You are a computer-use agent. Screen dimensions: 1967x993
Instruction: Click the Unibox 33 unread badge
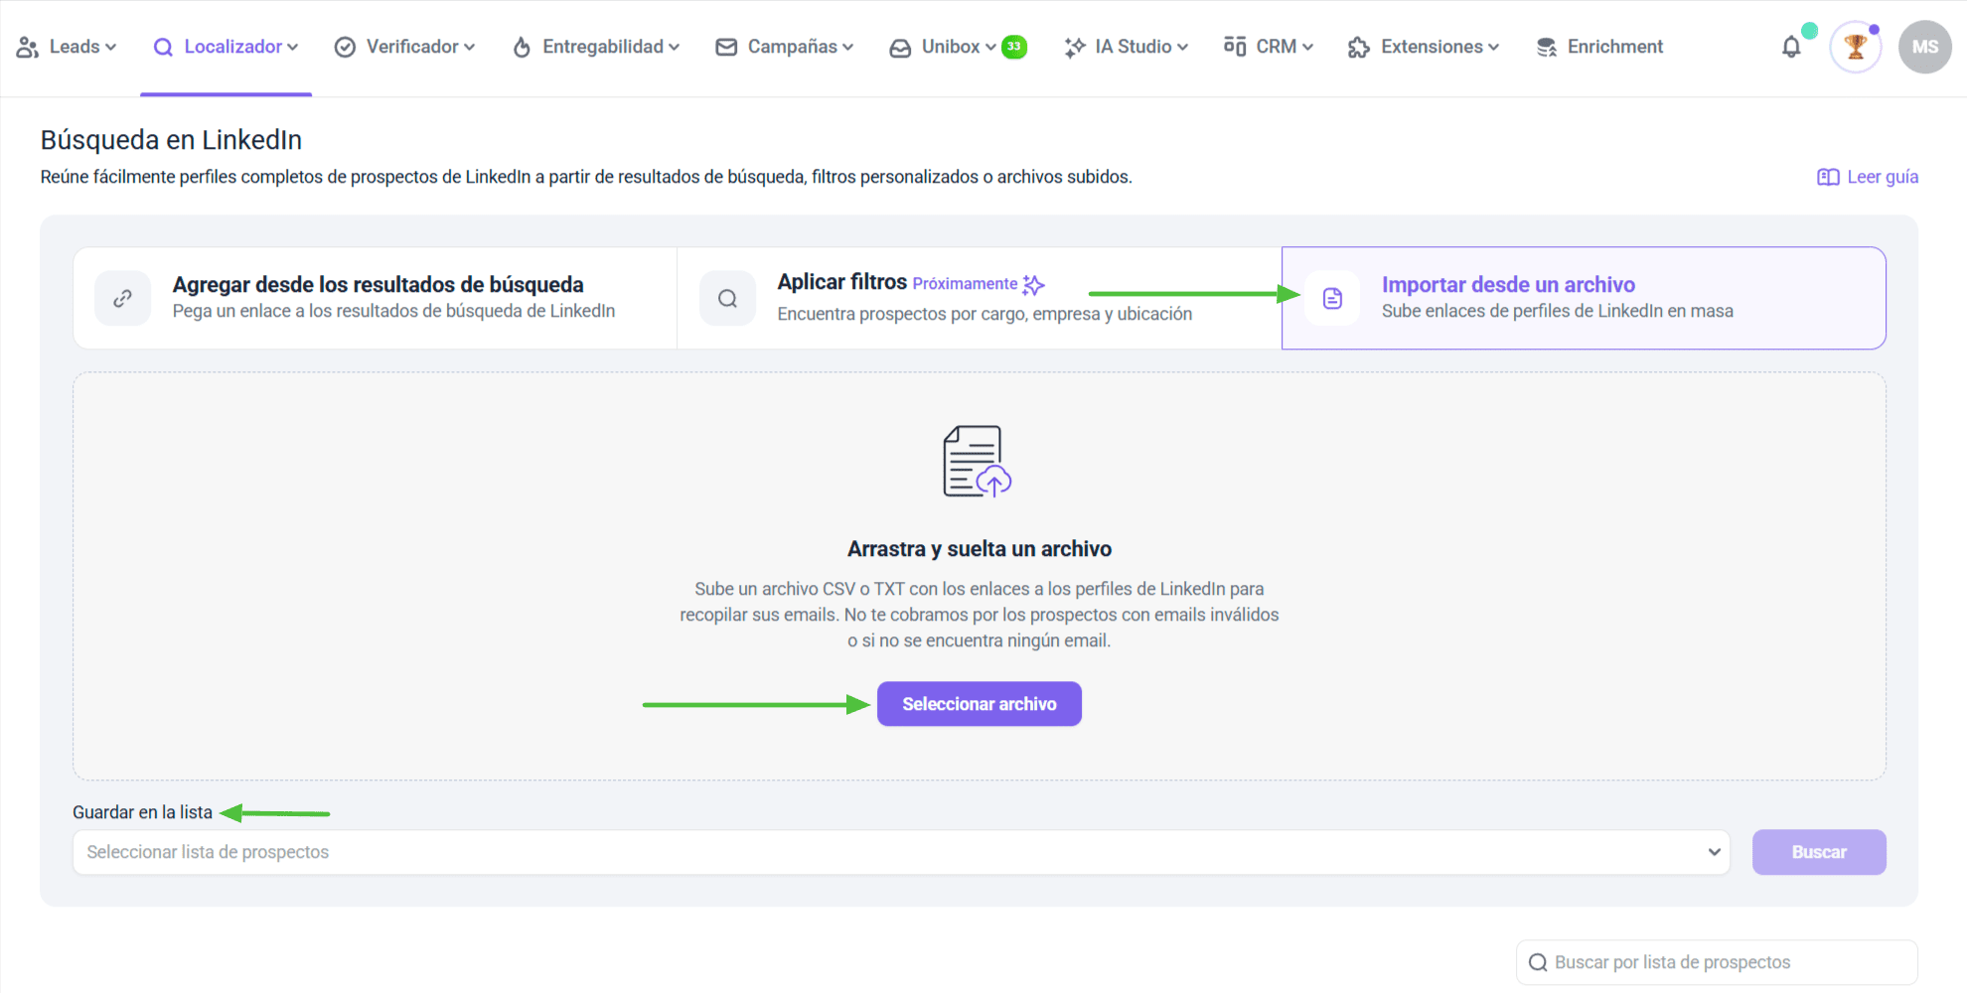(1014, 47)
